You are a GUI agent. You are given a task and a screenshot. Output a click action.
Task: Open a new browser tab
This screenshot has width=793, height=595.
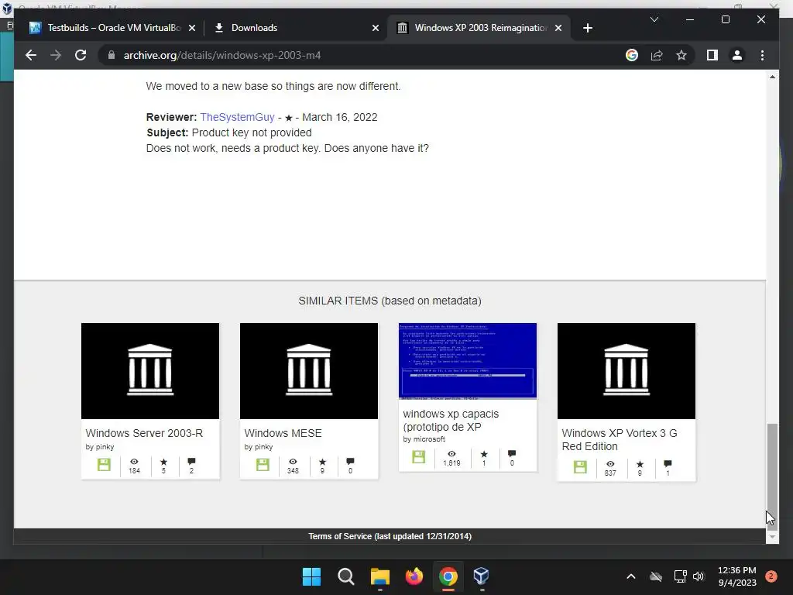(x=587, y=28)
